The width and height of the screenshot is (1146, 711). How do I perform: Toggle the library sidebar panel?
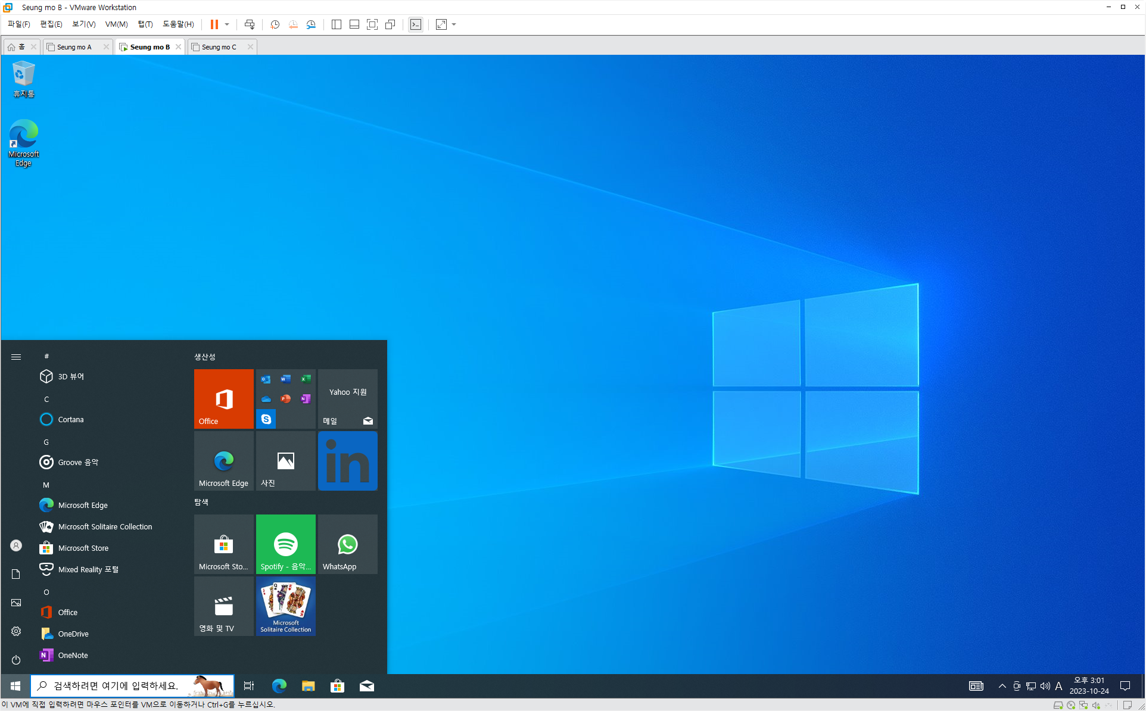336,24
